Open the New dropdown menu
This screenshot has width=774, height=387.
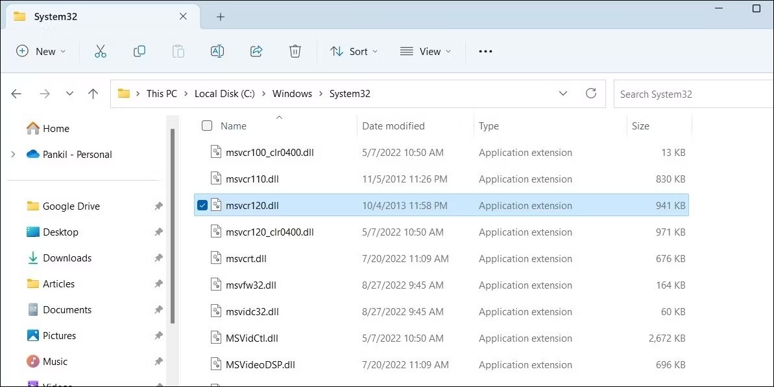[41, 51]
